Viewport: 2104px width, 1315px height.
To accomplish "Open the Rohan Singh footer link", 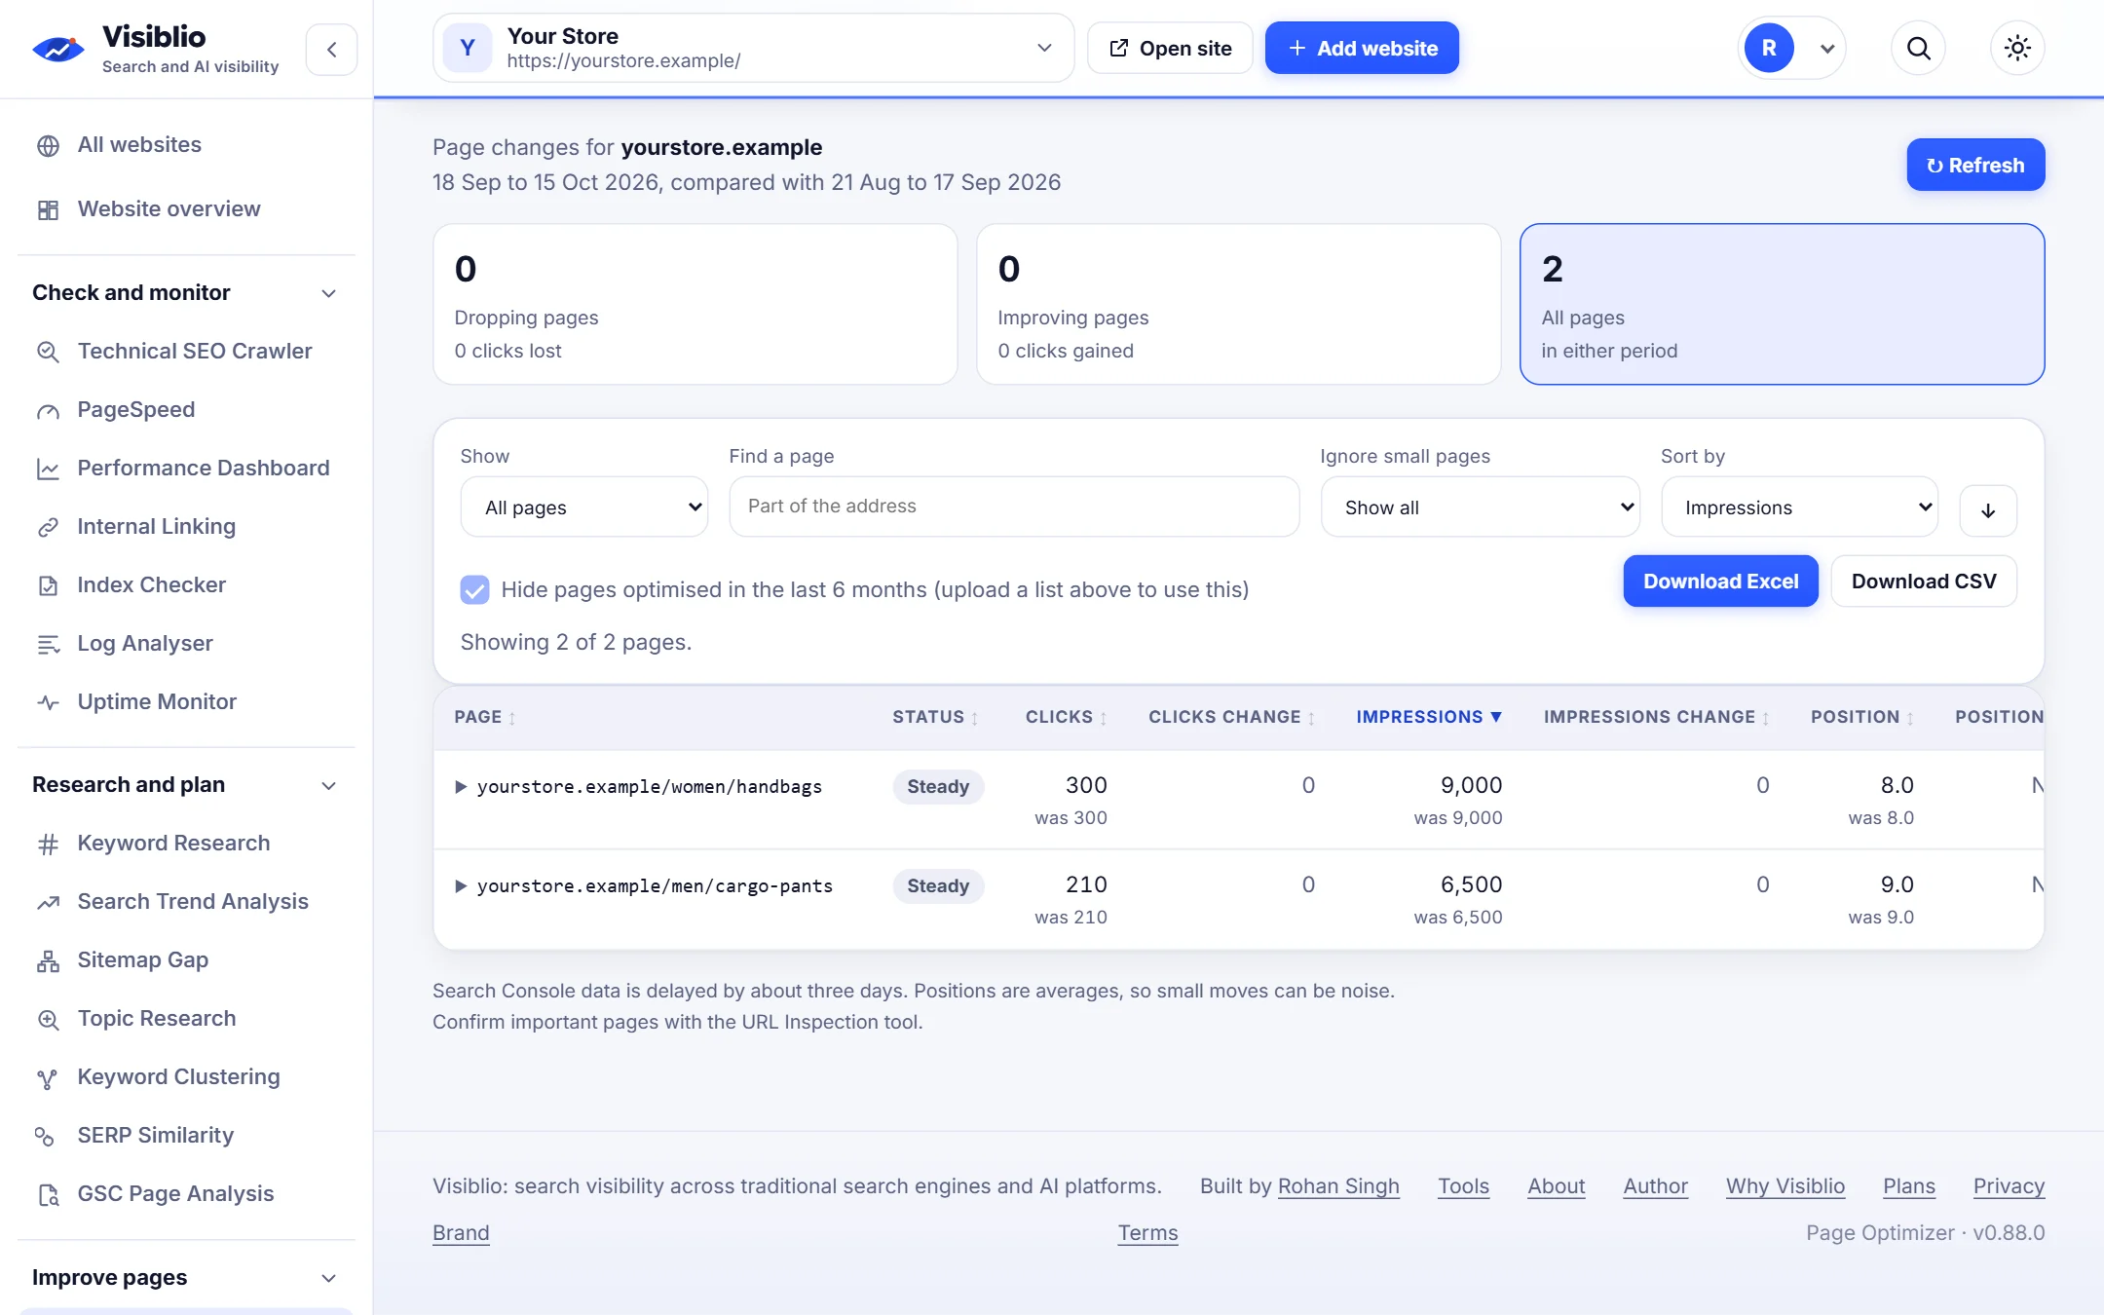I will click(x=1338, y=1186).
